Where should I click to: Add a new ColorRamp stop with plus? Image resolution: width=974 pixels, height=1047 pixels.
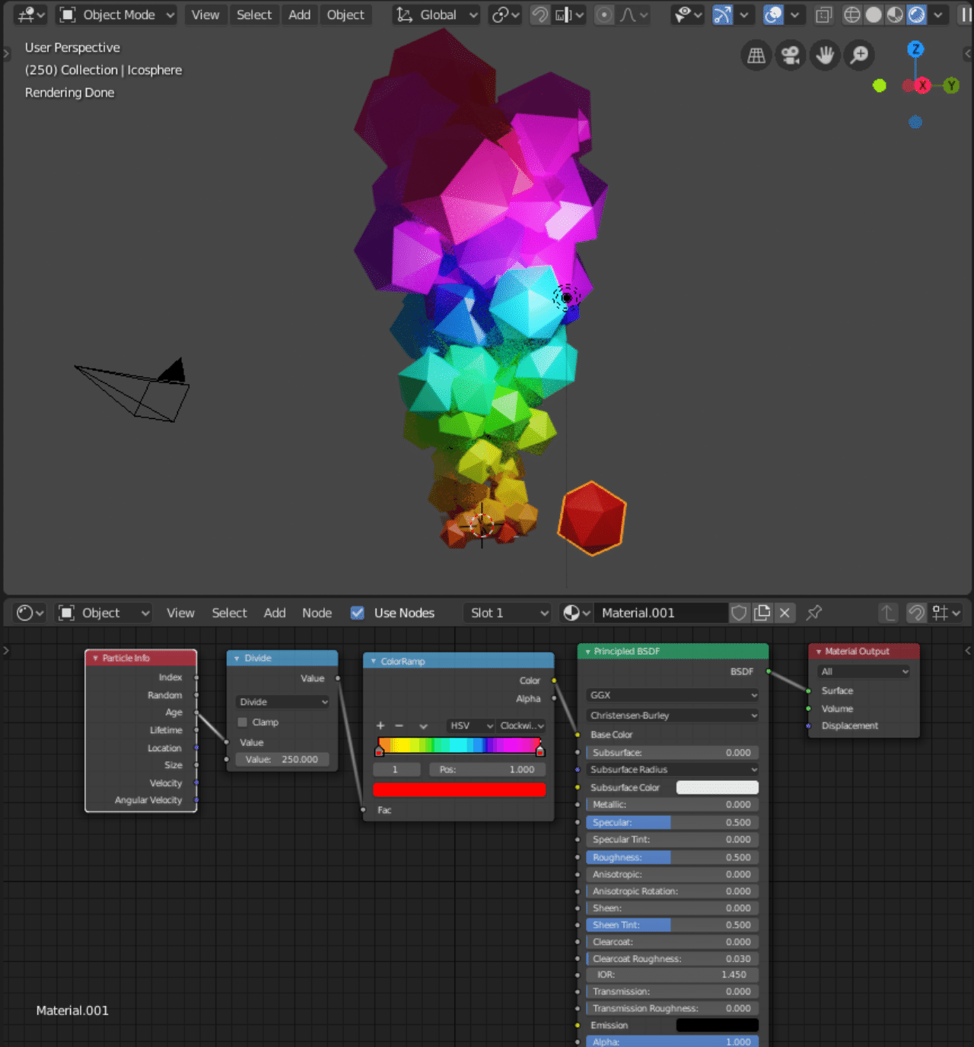pyautogui.click(x=380, y=725)
